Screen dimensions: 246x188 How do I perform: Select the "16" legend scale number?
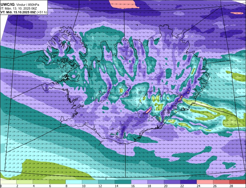click(x=133, y=186)
